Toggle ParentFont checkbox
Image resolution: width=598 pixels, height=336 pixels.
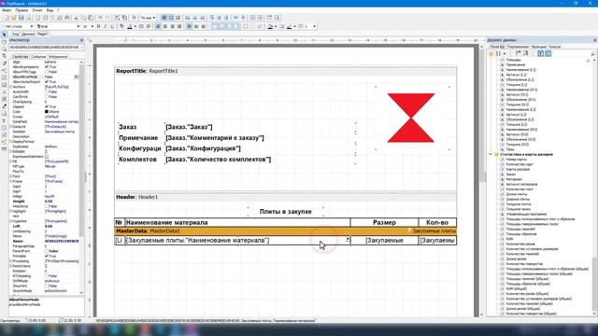[x=47, y=251]
